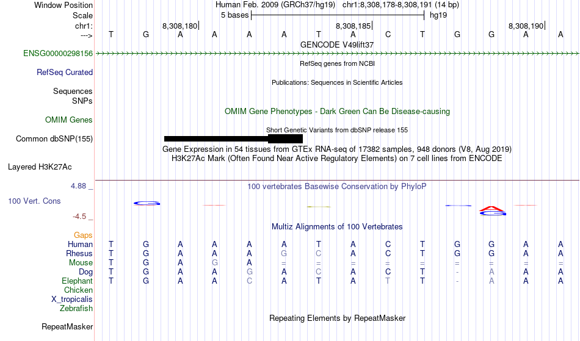Click the H3K27Ac Mark ENCODE track title
This screenshot has width=580, height=341.
coord(337,159)
